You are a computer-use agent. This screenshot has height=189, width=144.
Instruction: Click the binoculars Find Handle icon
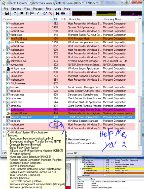coord(57,14)
